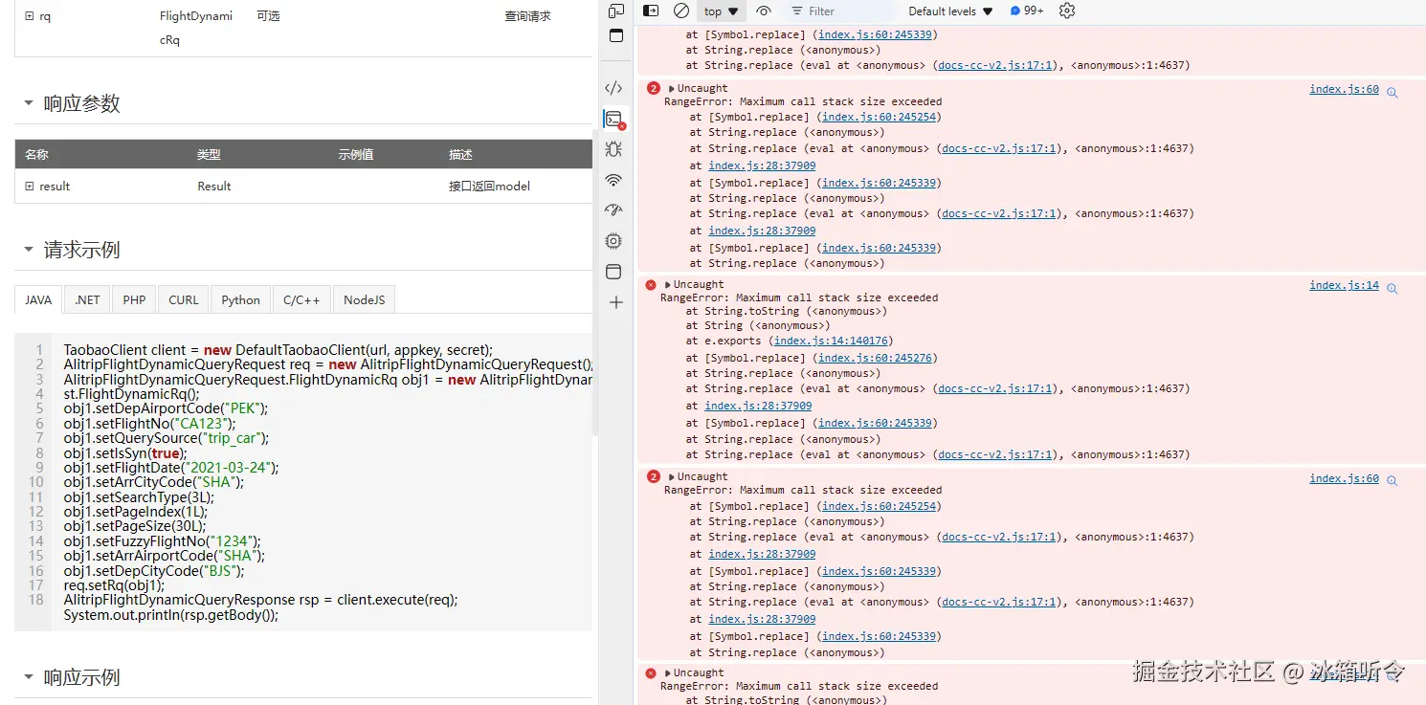The height and width of the screenshot is (705, 1426).
Task: Toggle the console sidebar panel
Action: (x=651, y=11)
